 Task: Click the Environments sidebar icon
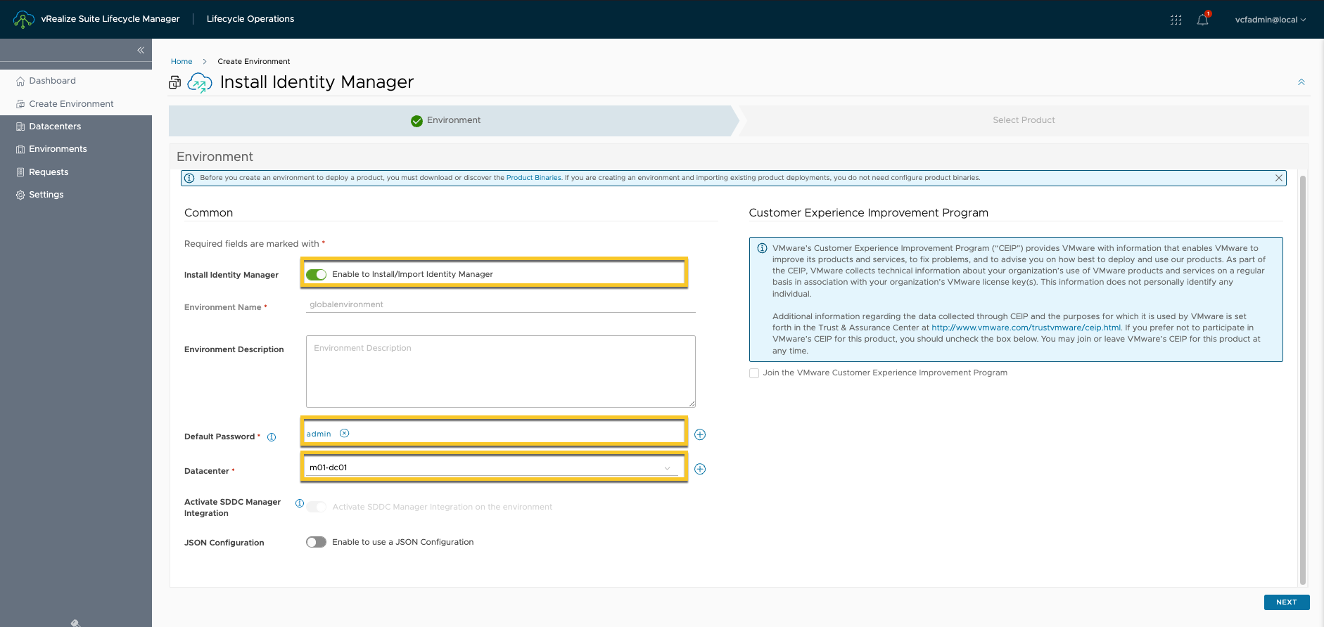click(20, 149)
